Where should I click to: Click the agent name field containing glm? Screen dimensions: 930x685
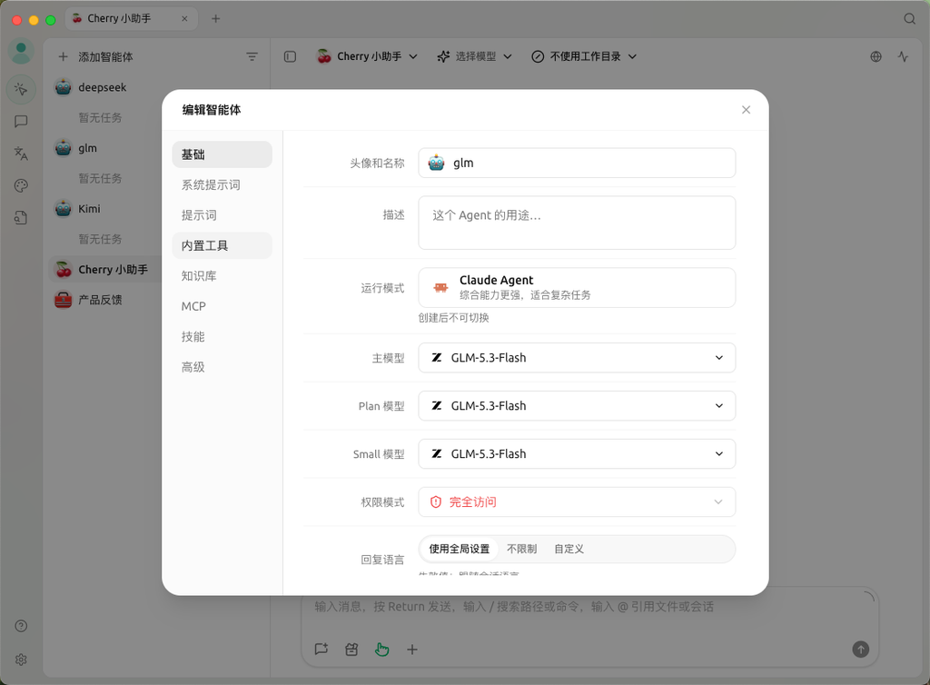coord(577,164)
